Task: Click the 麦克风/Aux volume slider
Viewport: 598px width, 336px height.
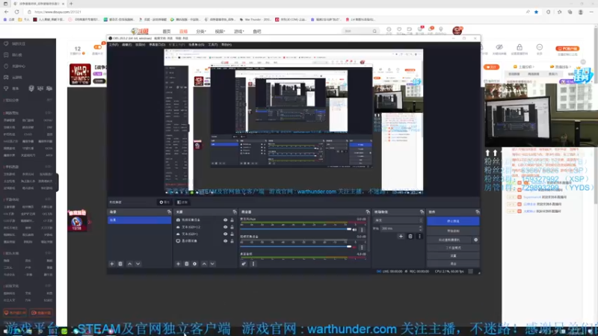Action: click(295, 229)
